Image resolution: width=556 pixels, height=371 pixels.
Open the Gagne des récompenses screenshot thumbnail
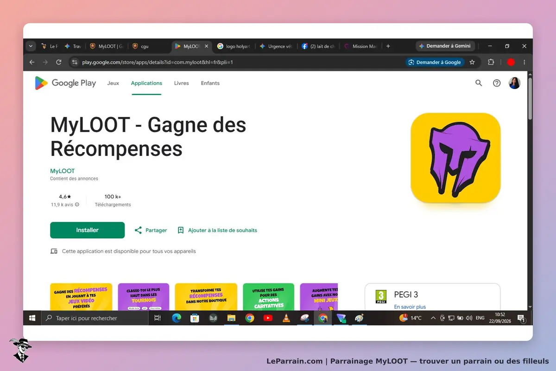(81, 297)
